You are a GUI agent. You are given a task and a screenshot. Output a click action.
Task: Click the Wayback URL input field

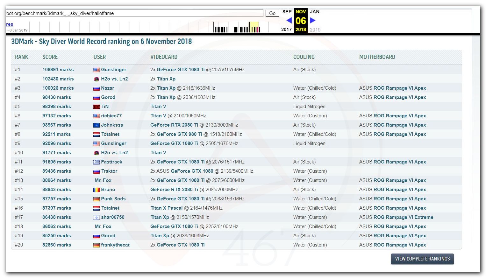tap(134, 13)
